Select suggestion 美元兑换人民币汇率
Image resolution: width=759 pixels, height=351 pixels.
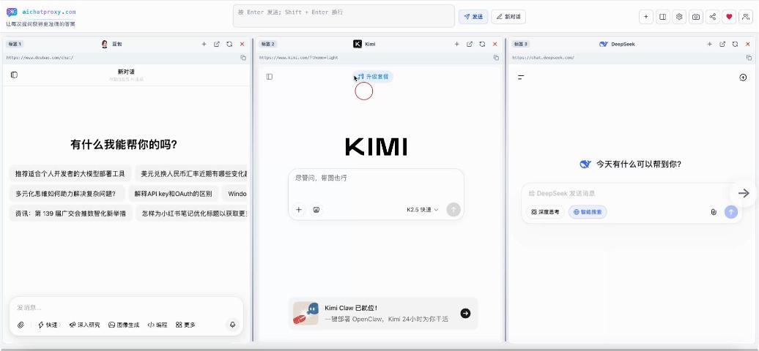pos(192,173)
